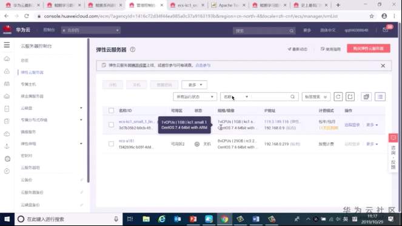Open 裸金属服务器 in the sidebar
The image size is (402, 226).
tap(32, 96)
